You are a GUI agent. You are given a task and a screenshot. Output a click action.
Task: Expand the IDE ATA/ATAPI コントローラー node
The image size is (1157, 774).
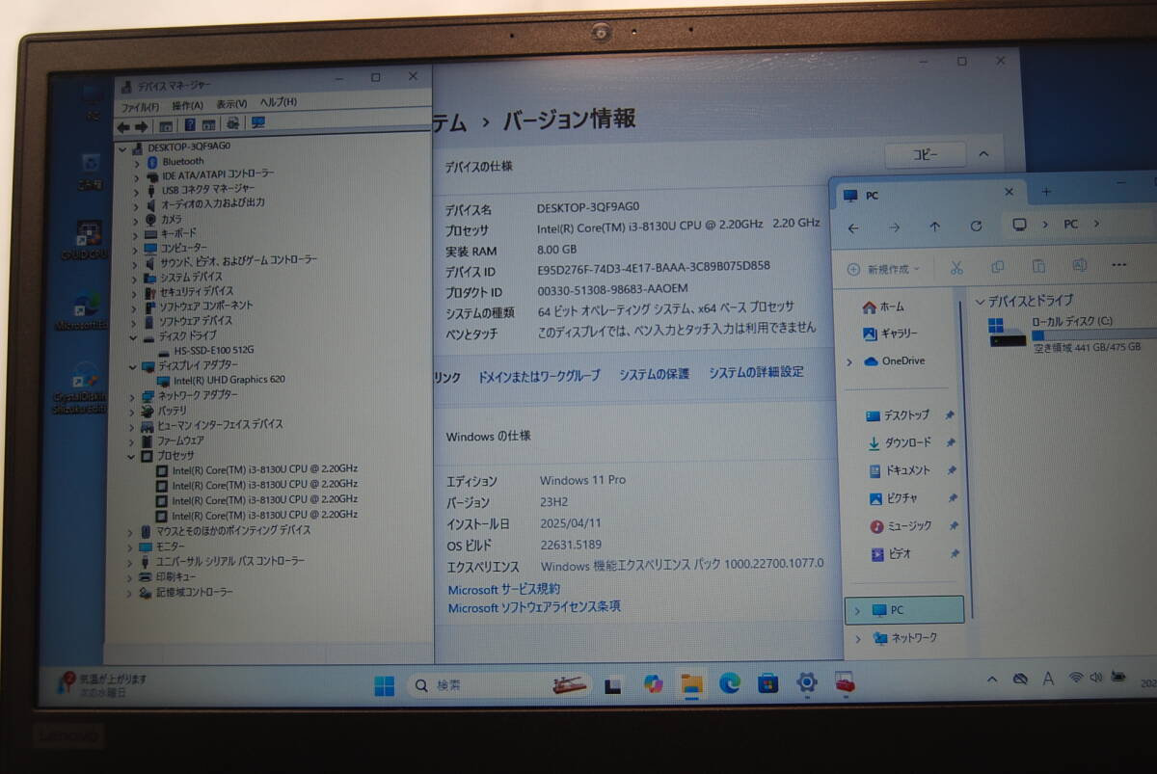coord(136,177)
